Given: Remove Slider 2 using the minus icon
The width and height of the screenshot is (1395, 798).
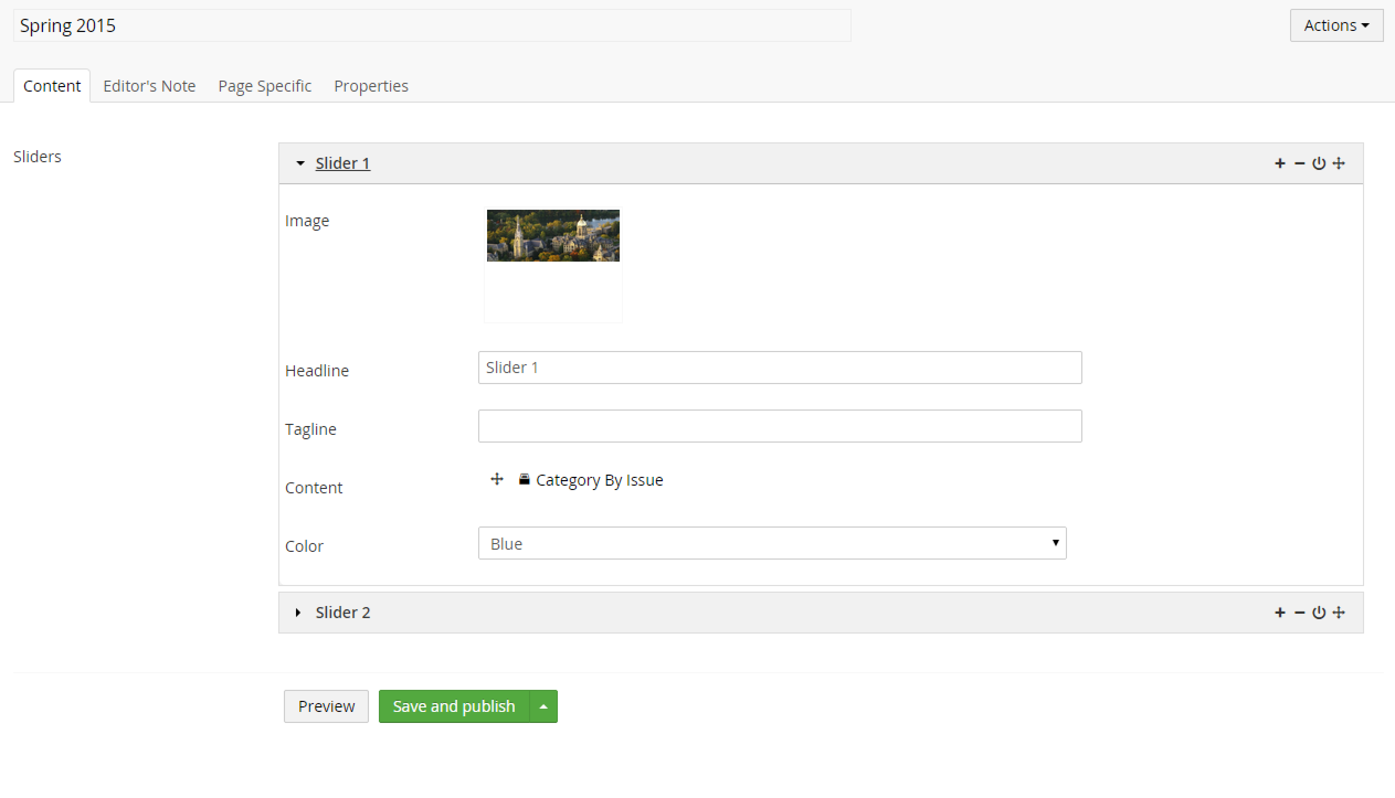Looking at the screenshot, I should click(x=1299, y=613).
